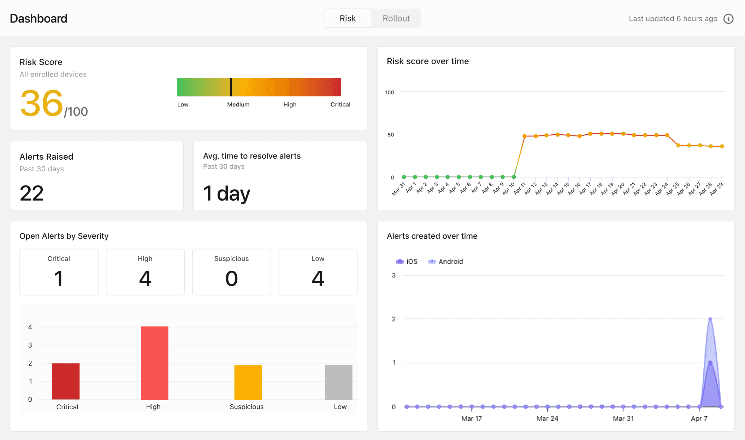Click the Apr 11 data point on risk chart

[x=525, y=136]
